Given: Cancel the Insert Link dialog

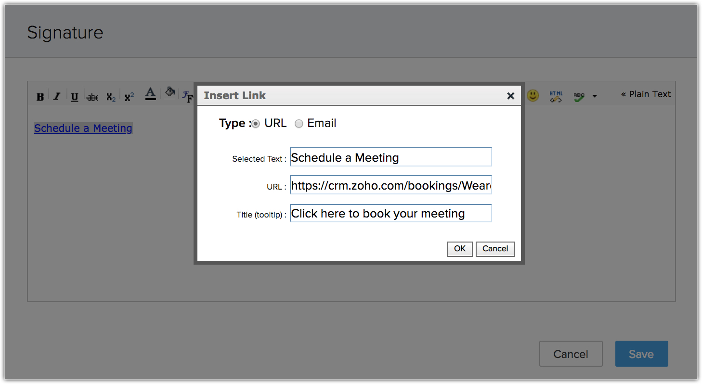Looking at the screenshot, I should point(495,249).
